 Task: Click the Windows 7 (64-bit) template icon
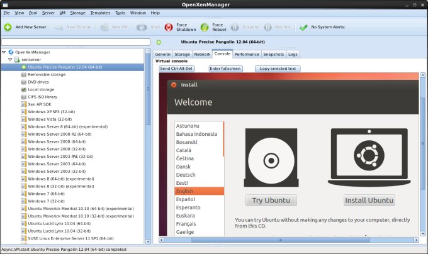(24, 194)
